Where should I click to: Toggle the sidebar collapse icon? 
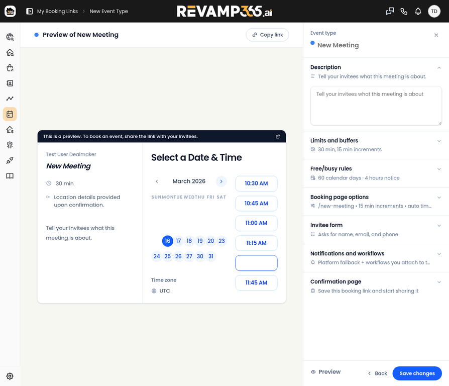point(29,11)
